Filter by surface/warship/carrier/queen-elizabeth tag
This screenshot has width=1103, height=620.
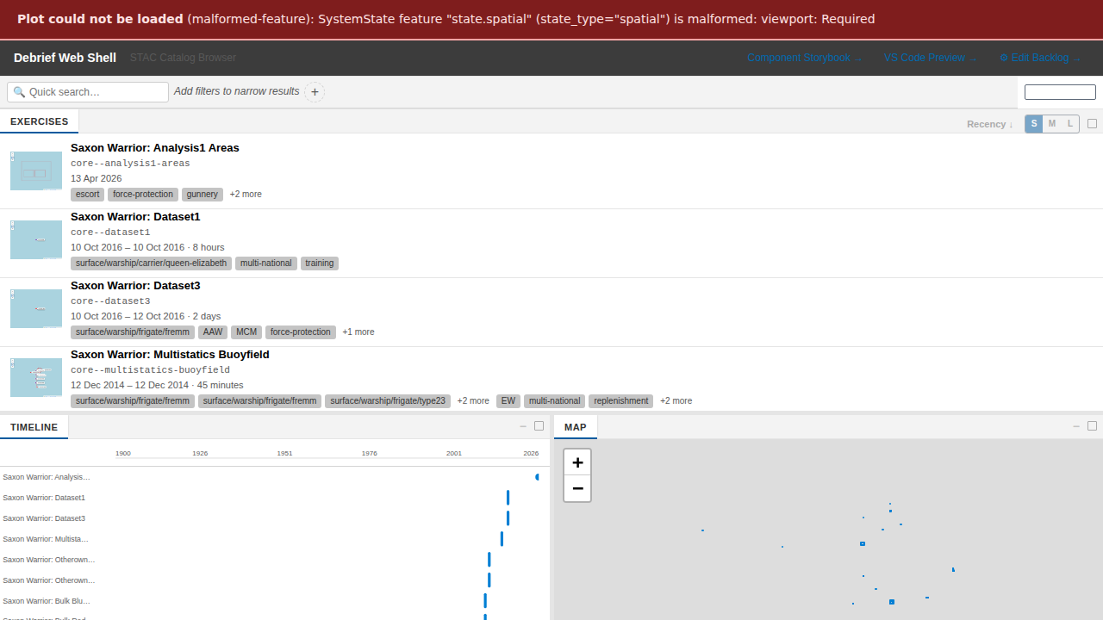click(152, 263)
